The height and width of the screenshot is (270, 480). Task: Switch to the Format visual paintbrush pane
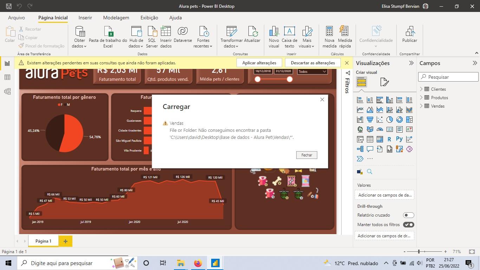(384, 82)
